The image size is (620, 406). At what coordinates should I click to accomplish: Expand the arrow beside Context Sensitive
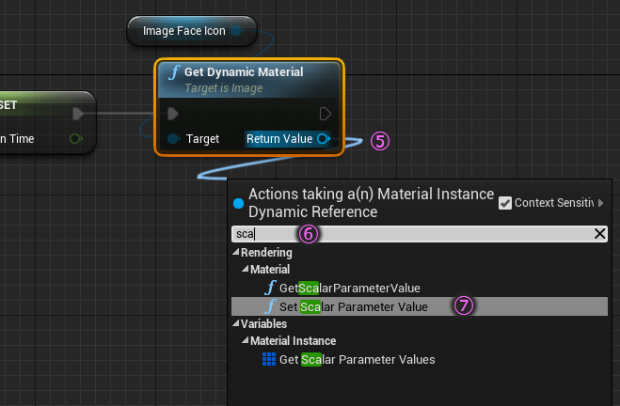pyautogui.click(x=600, y=203)
